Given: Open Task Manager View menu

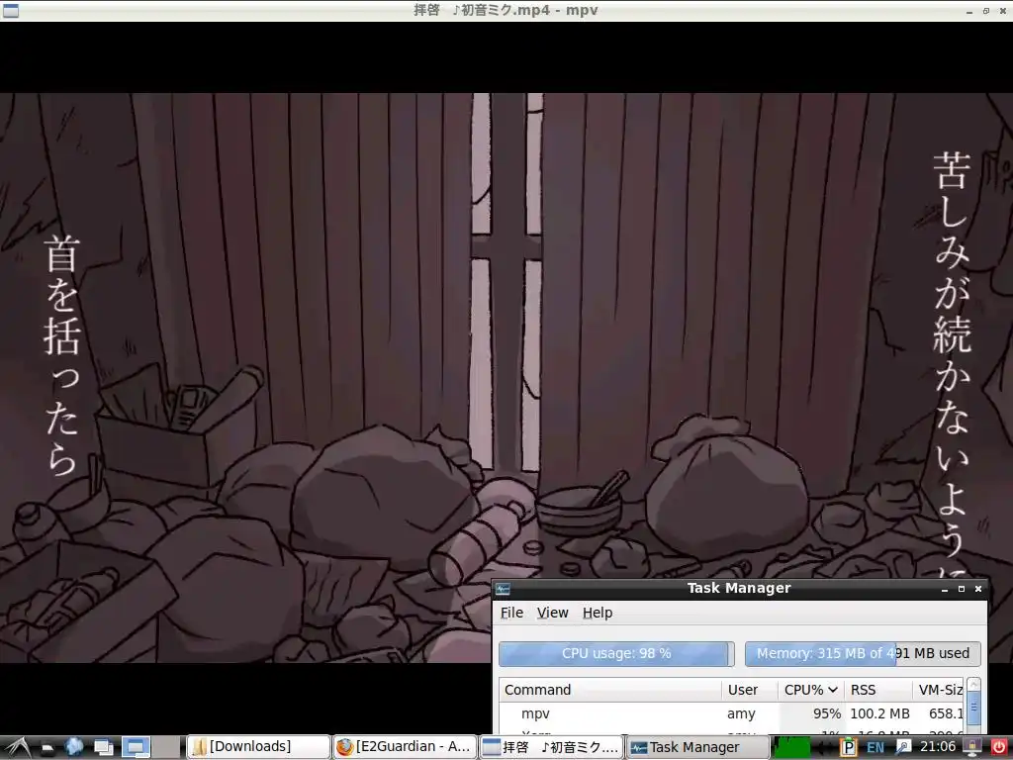Looking at the screenshot, I should pyautogui.click(x=552, y=613).
